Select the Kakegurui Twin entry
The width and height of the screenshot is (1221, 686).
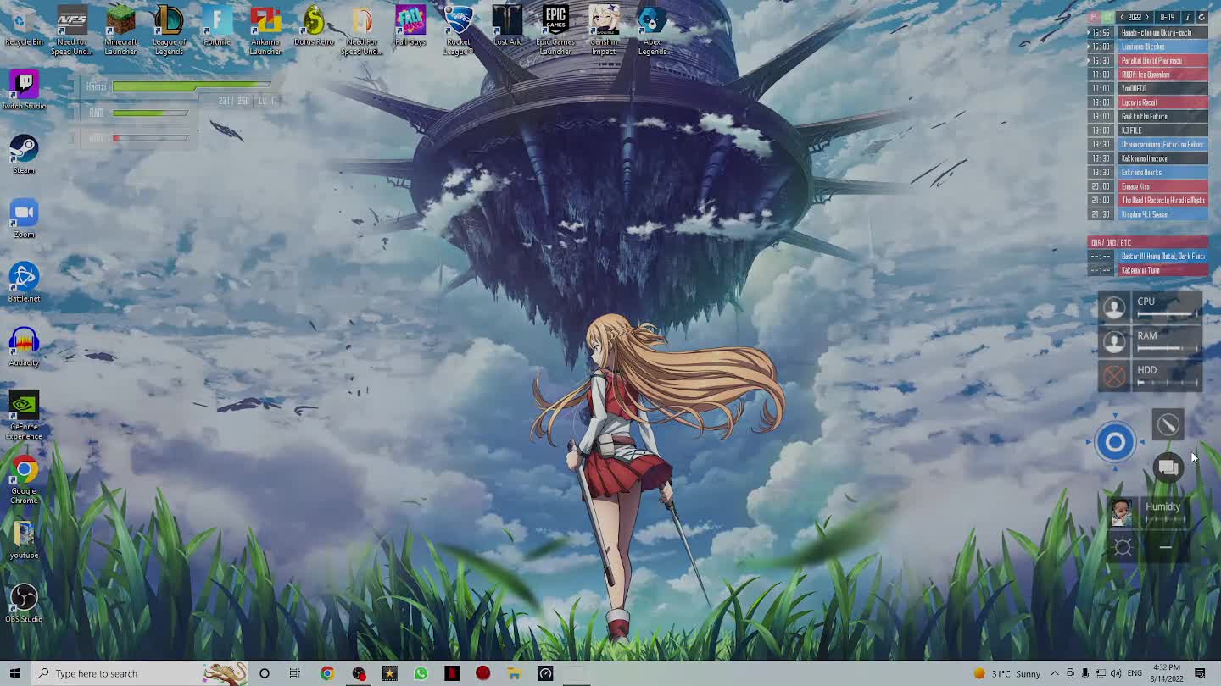tap(1163, 270)
